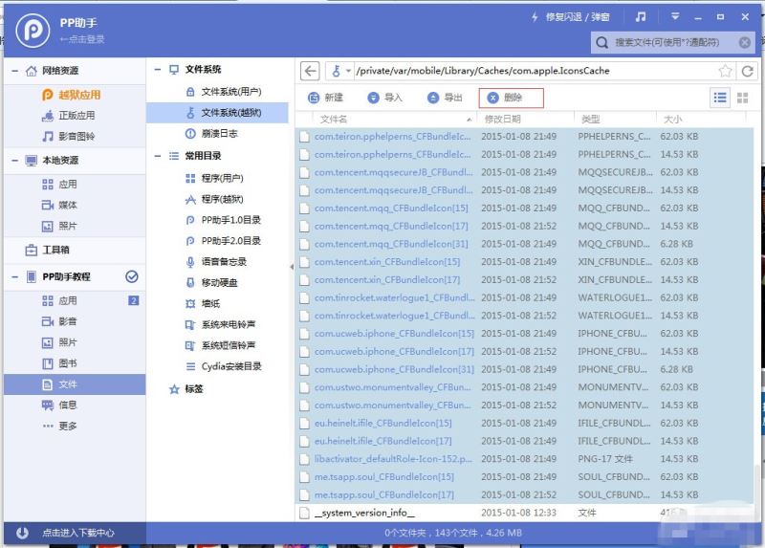Open 系统来电铃声 directory

click(x=221, y=325)
